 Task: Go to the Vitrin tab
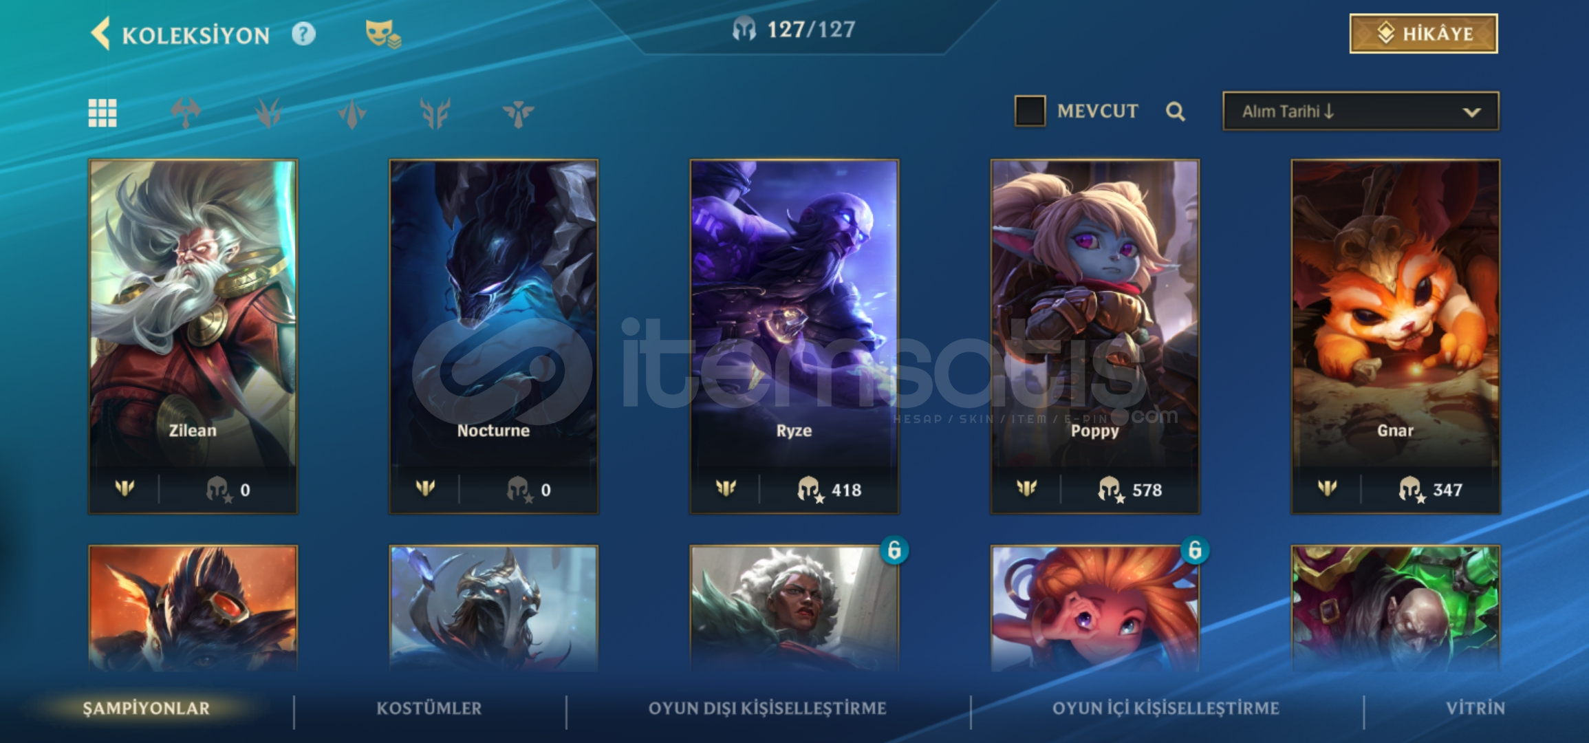1475,709
